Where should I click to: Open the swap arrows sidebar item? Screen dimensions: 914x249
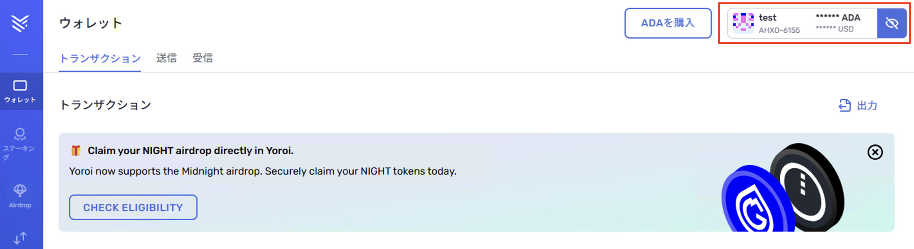pos(20,238)
